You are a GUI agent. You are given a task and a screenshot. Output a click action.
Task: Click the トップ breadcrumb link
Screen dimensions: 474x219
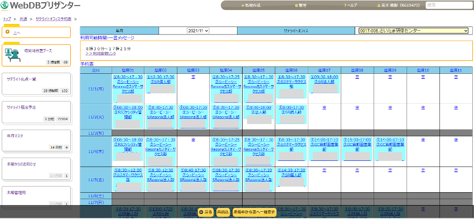(x=7, y=19)
